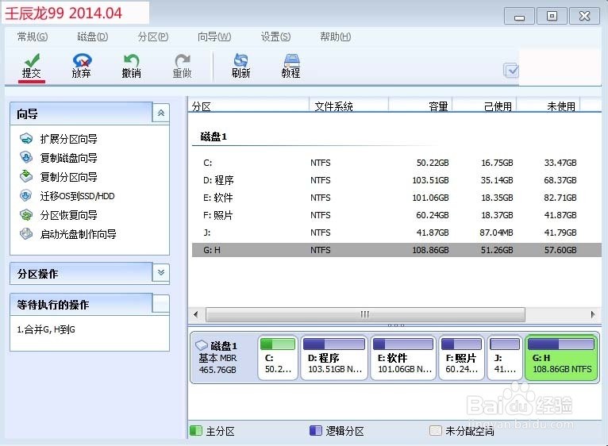Click the checkbox icon at toolbar right
The image size is (608, 446).
[x=510, y=70]
